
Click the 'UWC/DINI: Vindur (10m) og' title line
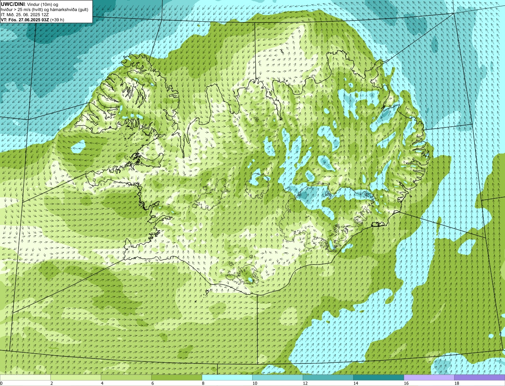coord(30,4)
